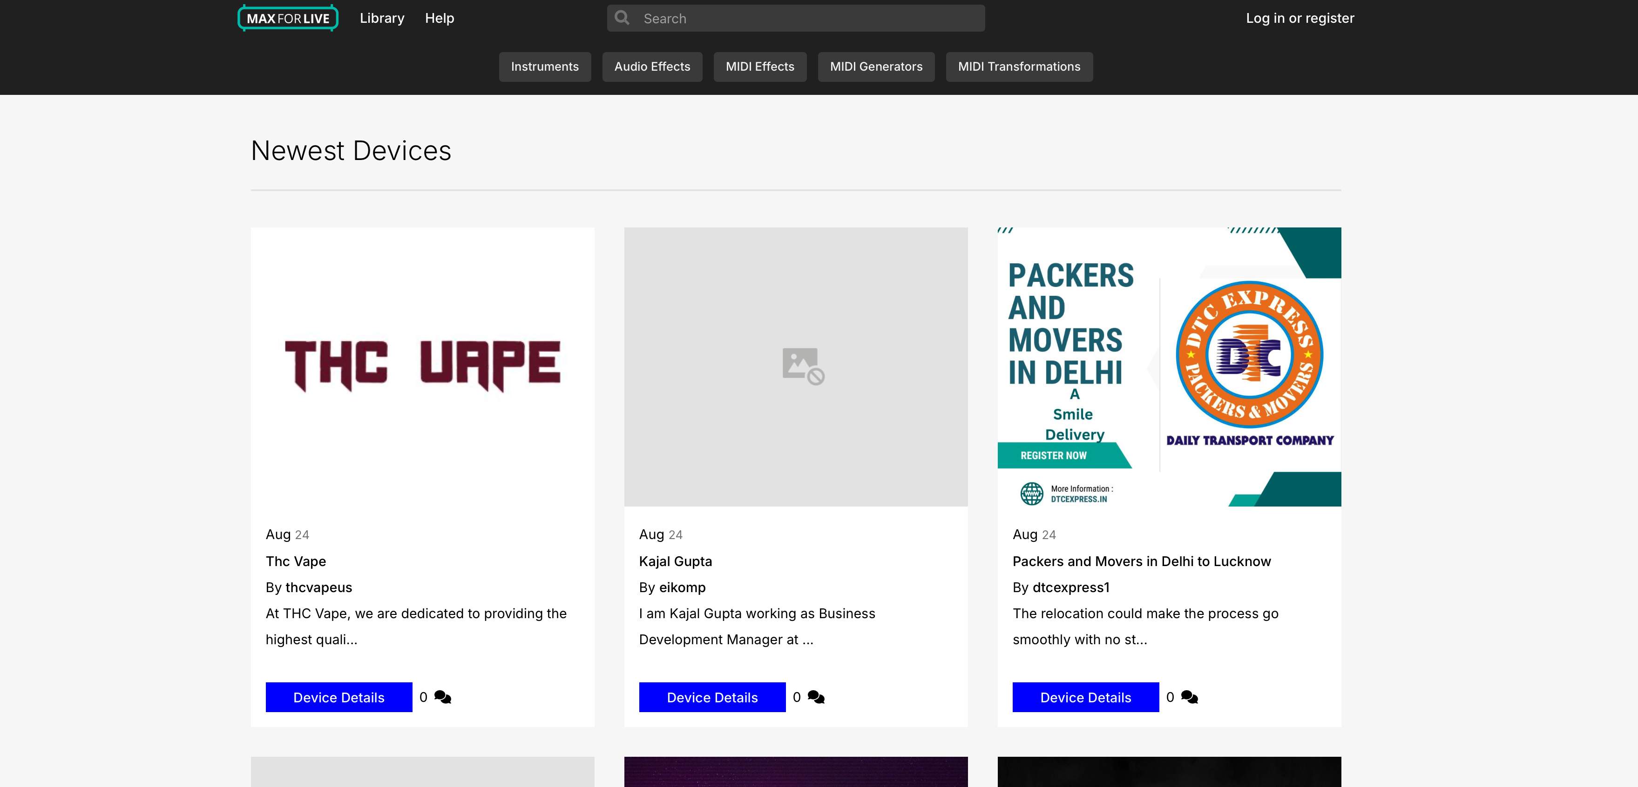Image resolution: width=1638 pixels, height=787 pixels.
Task: Focus the Search input field
Action: pyautogui.click(x=795, y=18)
